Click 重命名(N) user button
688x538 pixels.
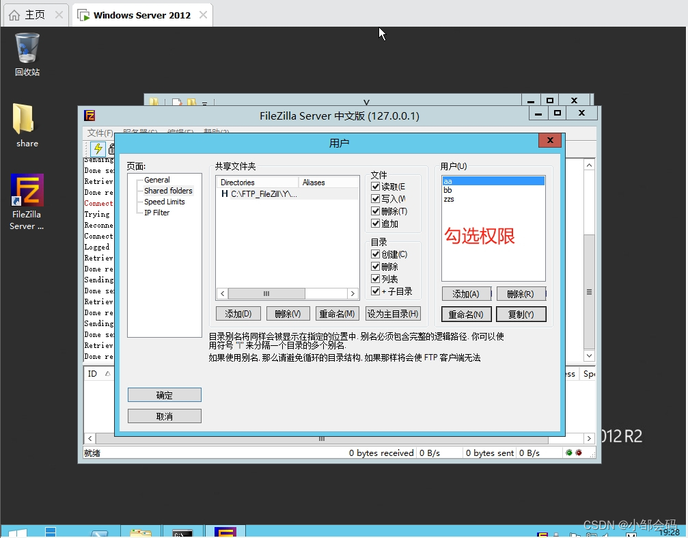466,314
